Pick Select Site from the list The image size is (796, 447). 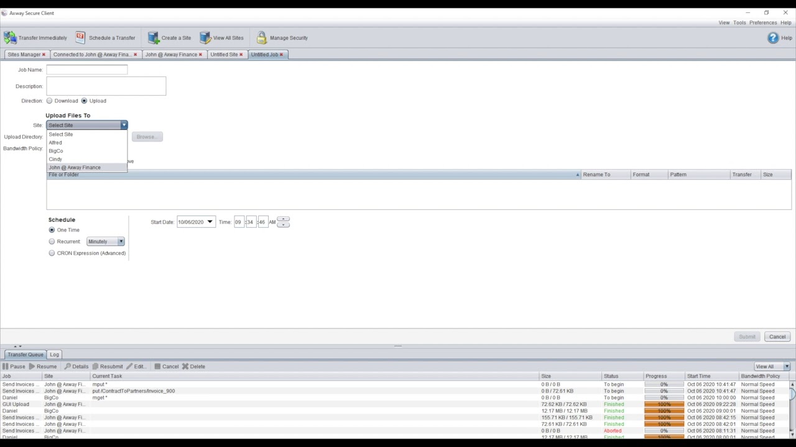86,134
